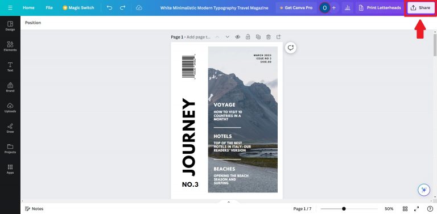Lock the page
Viewport: 437px width, 214px height.
pyautogui.click(x=248, y=37)
